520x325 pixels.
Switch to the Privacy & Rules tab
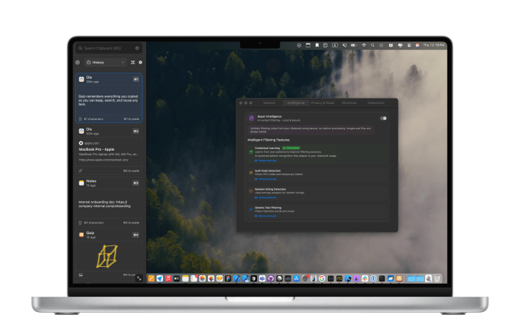(323, 102)
